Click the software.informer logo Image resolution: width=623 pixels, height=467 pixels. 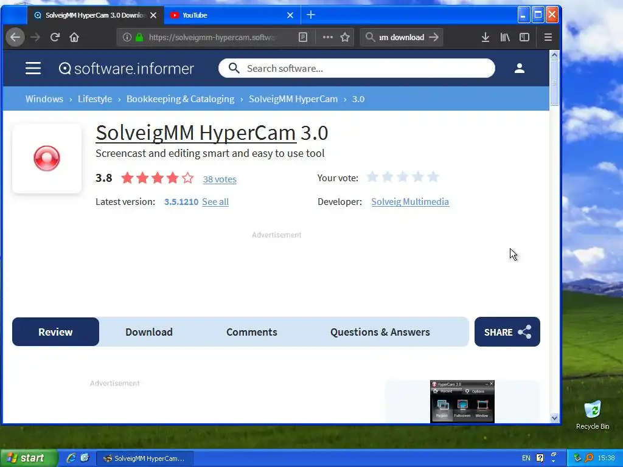(127, 69)
